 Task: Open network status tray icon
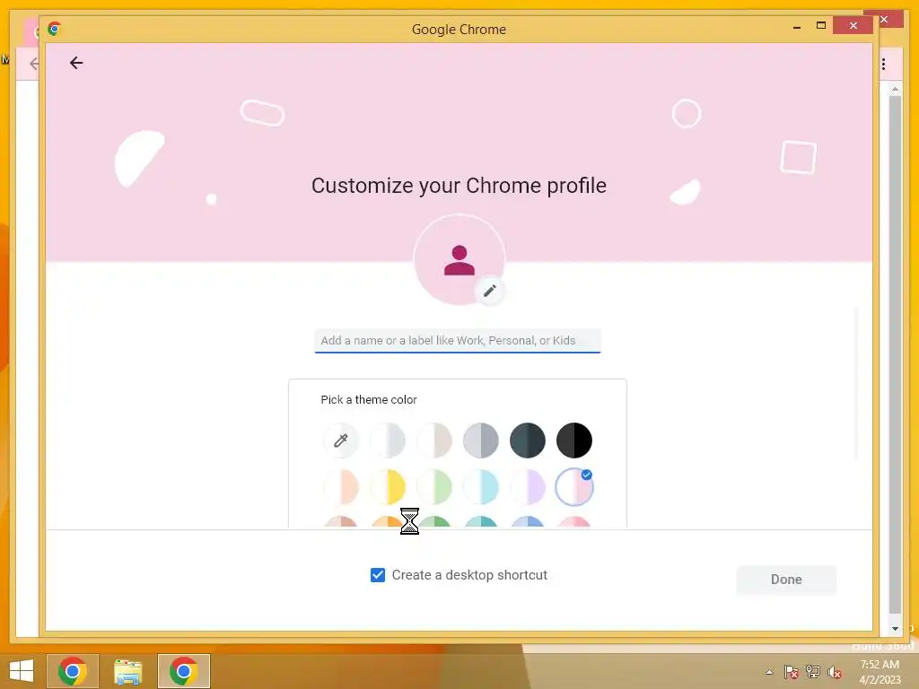coord(813,672)
